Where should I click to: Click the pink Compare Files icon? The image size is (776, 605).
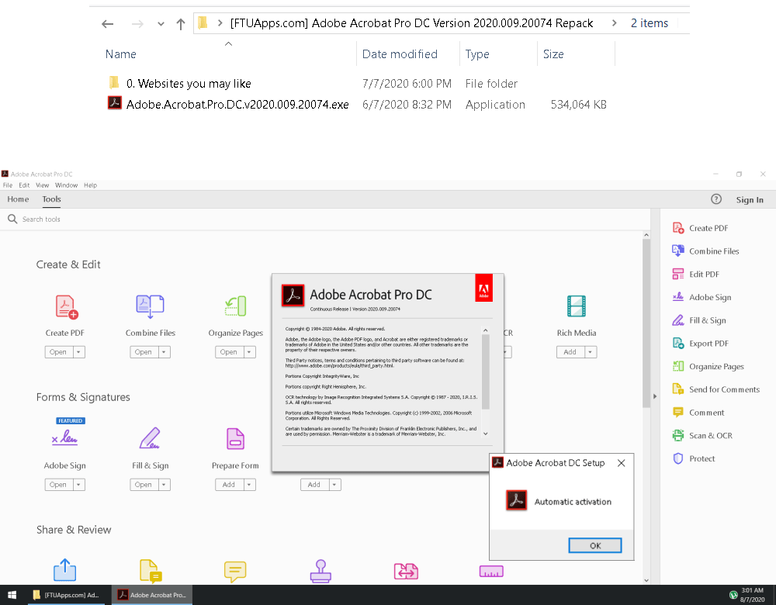[x=406, y=572]
